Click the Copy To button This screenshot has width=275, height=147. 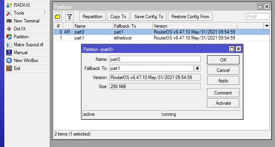tap(118, 17)
